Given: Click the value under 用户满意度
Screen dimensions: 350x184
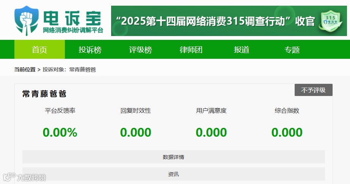Looking at the screenshot, I should (x=211, y=132).
